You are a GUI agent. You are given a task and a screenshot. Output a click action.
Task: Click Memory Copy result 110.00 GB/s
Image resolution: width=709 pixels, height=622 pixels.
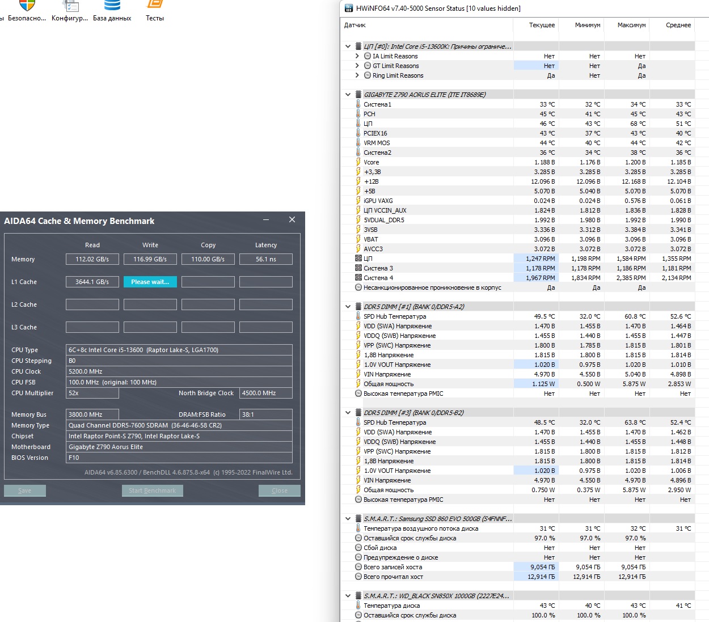tap(208, 259)
